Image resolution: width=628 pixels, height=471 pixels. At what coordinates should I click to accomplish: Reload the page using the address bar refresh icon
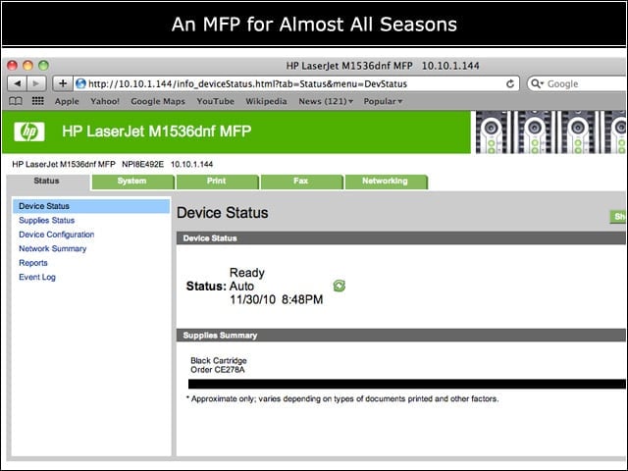click(x=510, y=83)
